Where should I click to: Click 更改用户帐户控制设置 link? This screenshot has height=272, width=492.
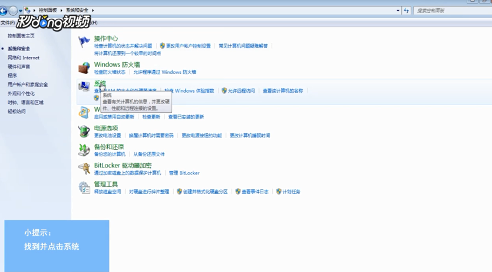click(189, 46)
